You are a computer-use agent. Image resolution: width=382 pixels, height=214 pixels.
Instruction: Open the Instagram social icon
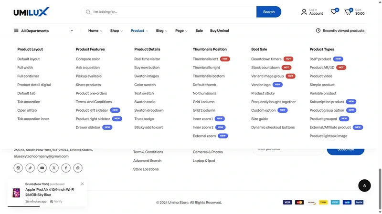coord(18,168)
